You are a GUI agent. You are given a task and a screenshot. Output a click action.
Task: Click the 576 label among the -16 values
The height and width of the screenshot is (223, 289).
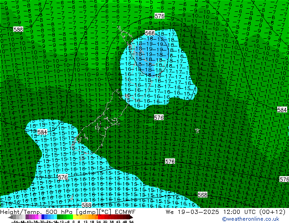63,177
